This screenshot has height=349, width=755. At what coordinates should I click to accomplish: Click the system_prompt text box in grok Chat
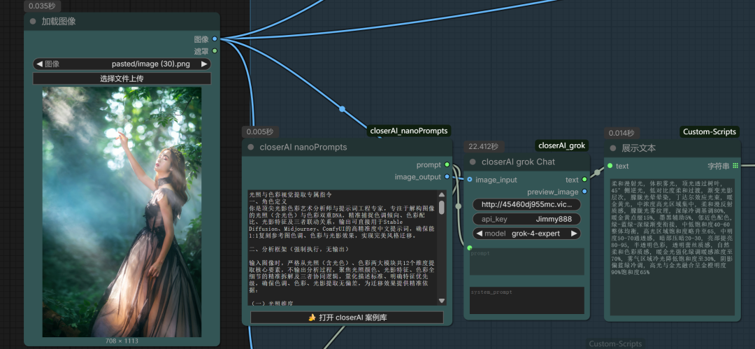point(527,301)
